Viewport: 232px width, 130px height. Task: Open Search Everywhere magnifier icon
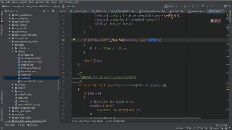tap(229, 6)
